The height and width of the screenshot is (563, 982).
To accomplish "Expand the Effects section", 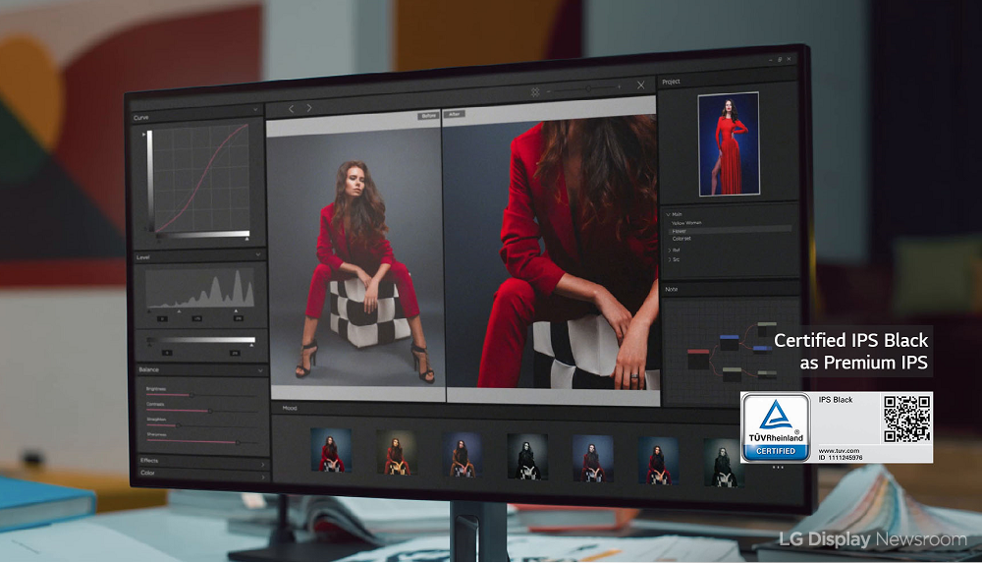I will click(x=262, y=463).
